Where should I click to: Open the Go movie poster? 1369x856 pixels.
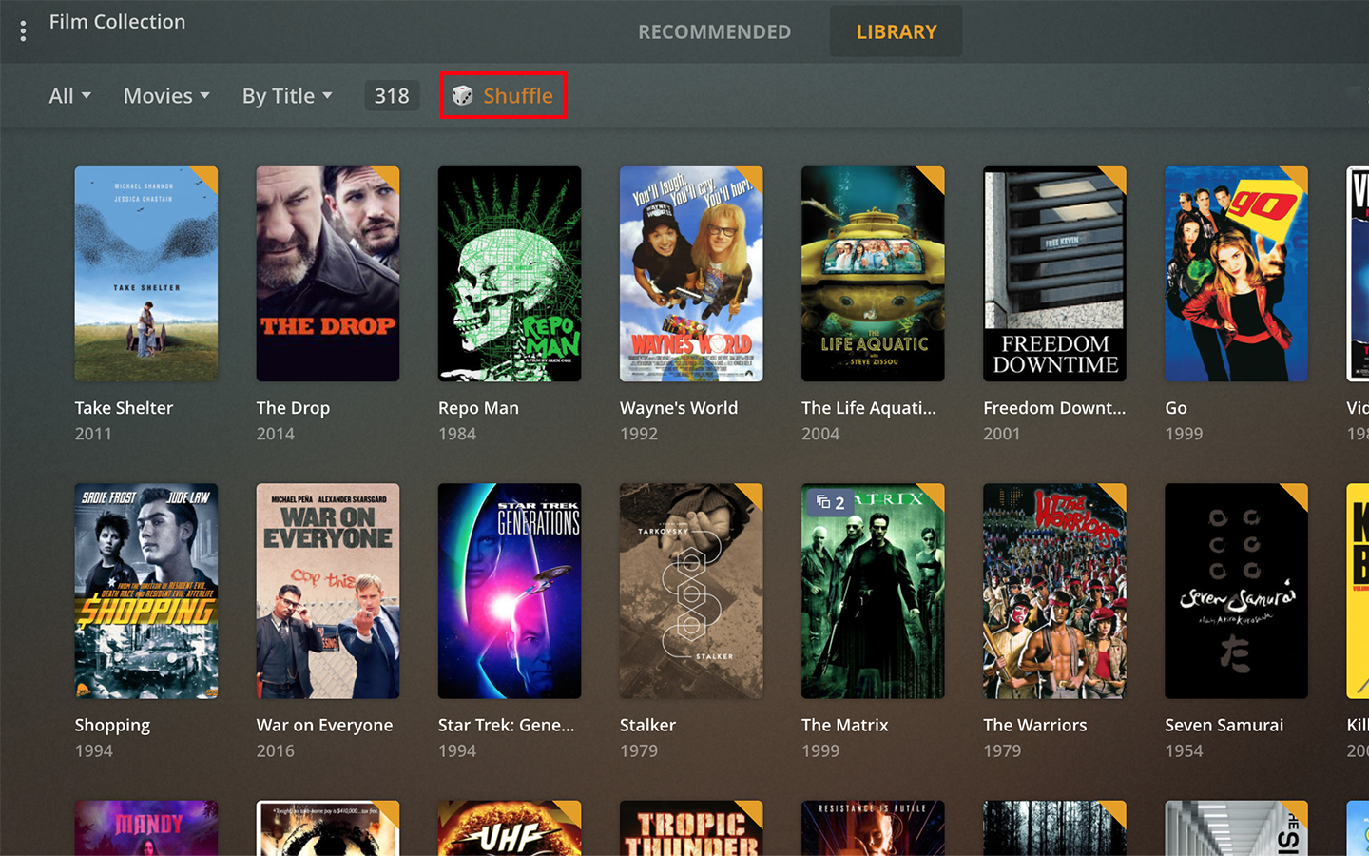coord(1237,274)
